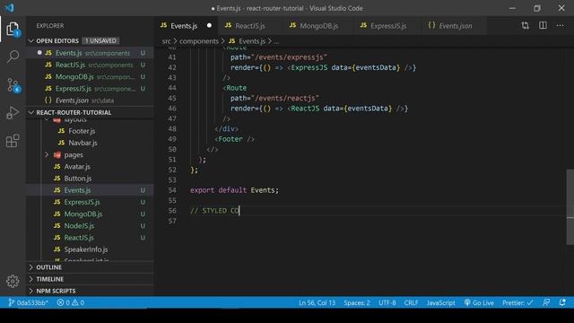Click errors and warnings count in status bar
This screenshot has height=323, width=574.
(x=71, y=302)
